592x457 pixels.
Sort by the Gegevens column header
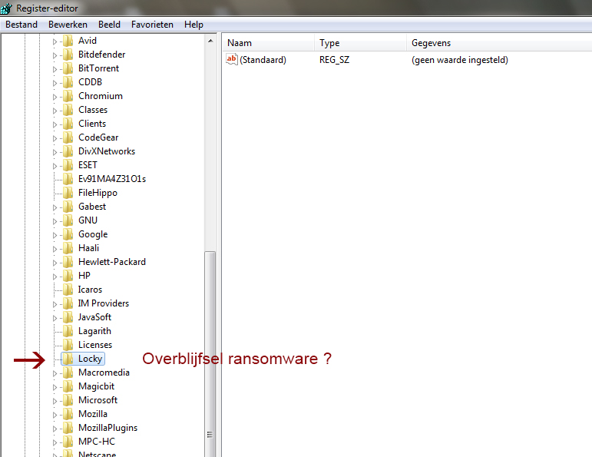click(x=500, y=43)
